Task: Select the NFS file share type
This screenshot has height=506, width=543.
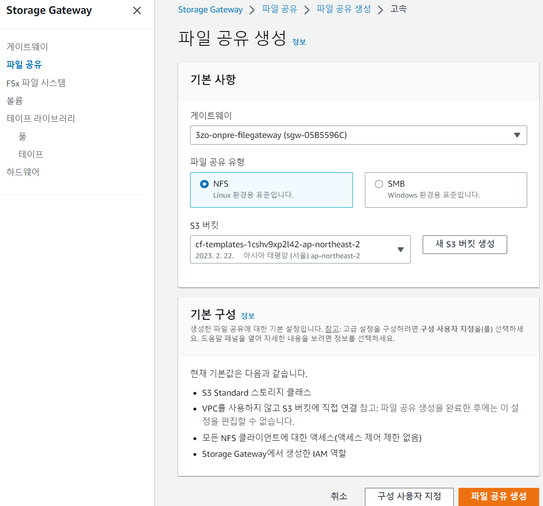Action: (x=271, y=190)
